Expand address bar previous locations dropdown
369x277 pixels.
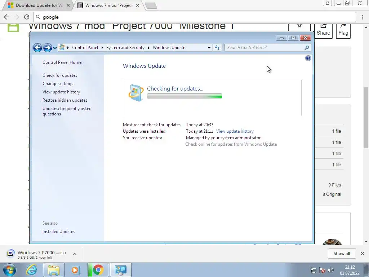click(209, 48)
